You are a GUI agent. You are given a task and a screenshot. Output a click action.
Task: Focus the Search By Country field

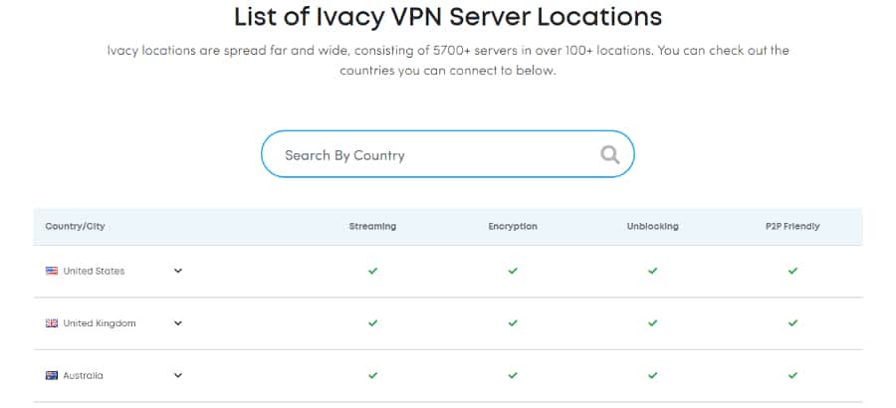tap(428, 155)
